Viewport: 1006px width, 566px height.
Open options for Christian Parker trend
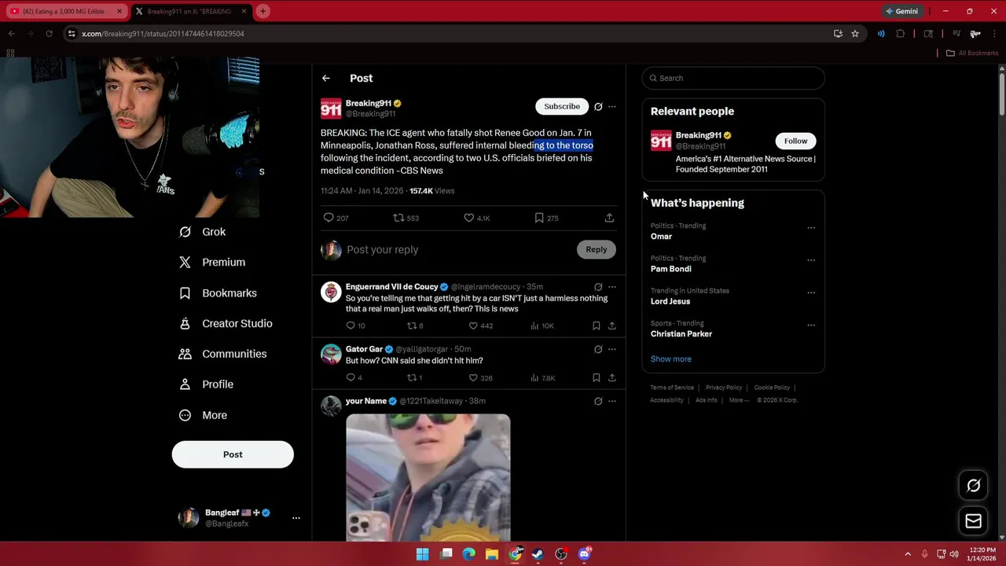pyautogui.click(x=811, y=325)
